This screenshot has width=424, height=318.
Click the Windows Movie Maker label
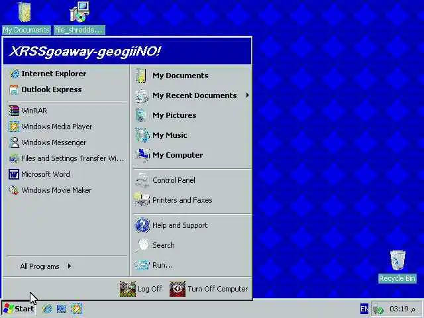click(x=56, y=190)
